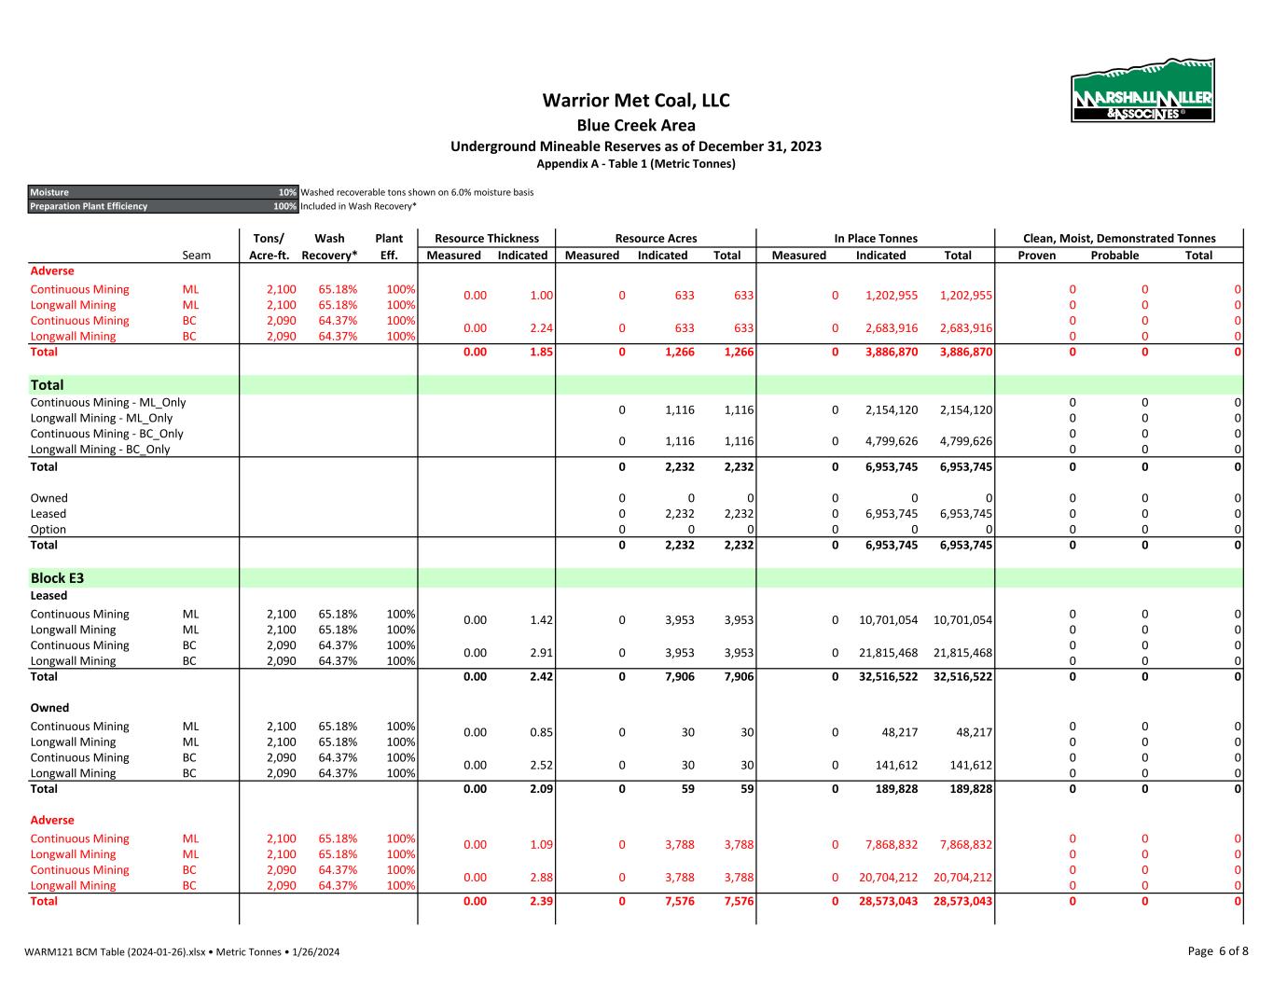Image resolution: width=1273 pixels, height=984 pixels.
Task: Select the "Seam" column header
Action: [197, 256]
